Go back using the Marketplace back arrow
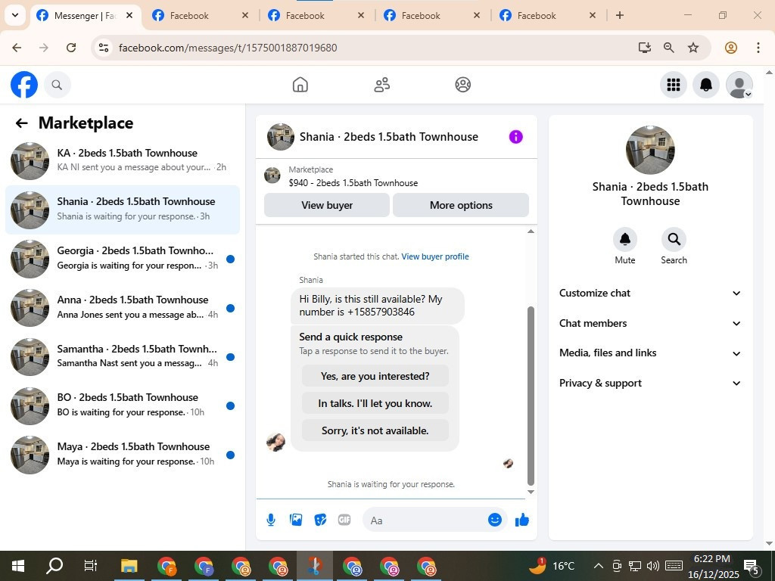This screenshot has width=775, height=581. coord(21,123)
